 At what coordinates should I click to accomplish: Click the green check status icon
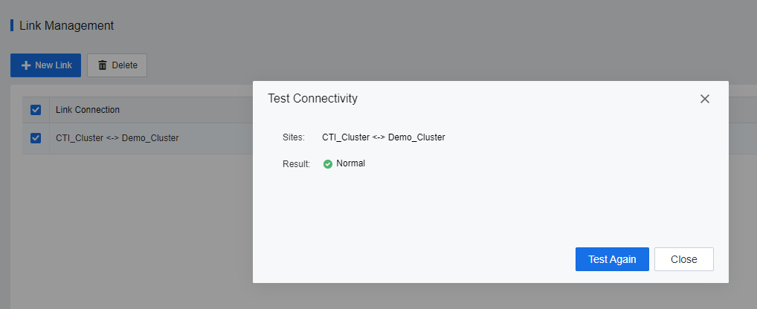[328, 164]
